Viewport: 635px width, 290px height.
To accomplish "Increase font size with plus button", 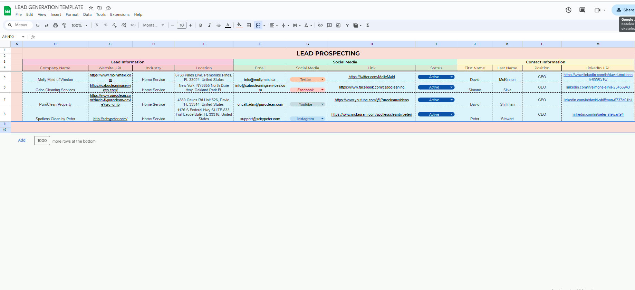I will point(191,25).
